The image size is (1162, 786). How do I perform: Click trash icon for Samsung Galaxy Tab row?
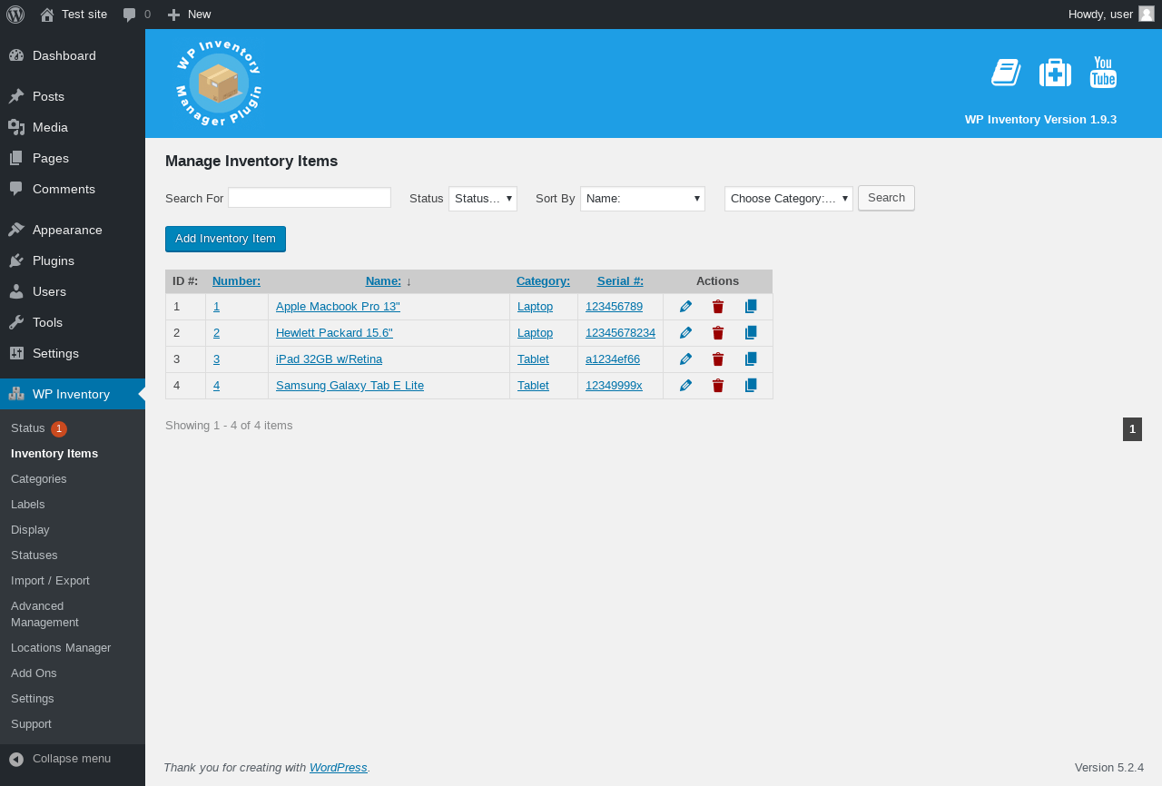pos(718,386)
